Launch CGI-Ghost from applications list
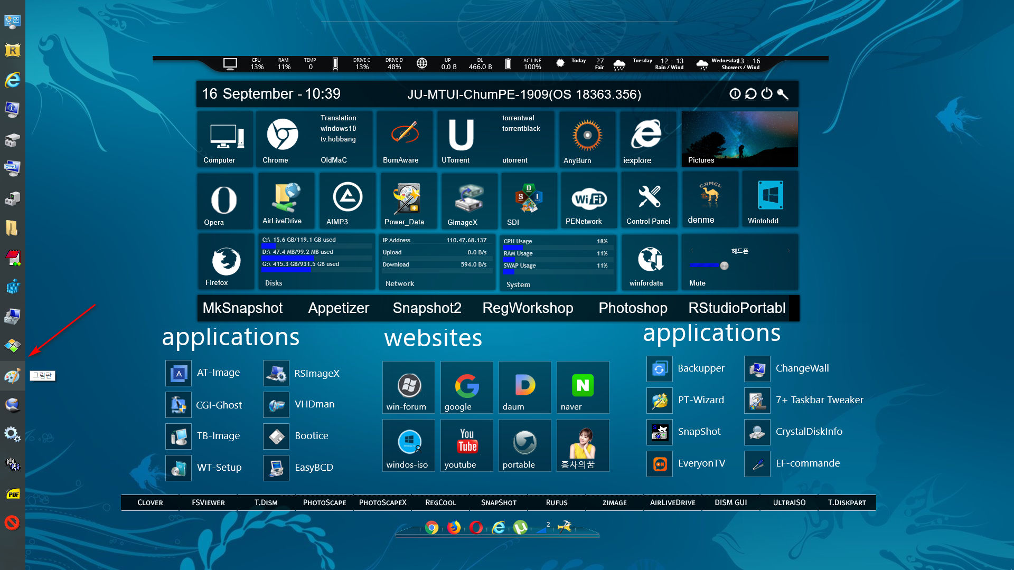Viewport: 1014px width, 570px height. click(x=204, y=405)
